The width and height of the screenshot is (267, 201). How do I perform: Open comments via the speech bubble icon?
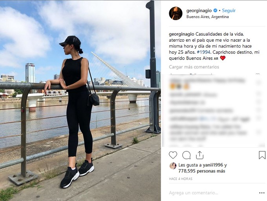tap(186, 155)
